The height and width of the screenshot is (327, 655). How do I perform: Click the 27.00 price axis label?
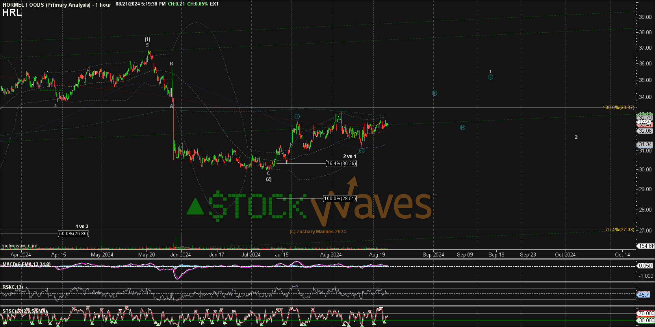[x=645, y=230]
